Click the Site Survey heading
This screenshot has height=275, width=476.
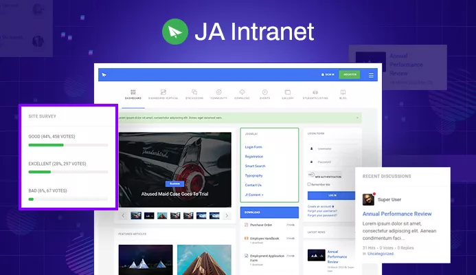point(42,116)
